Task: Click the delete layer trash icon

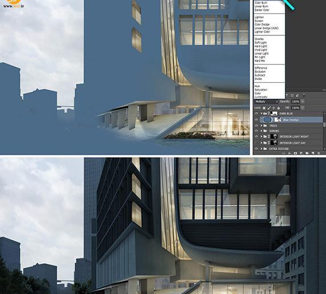Action: tap(319, 153)
